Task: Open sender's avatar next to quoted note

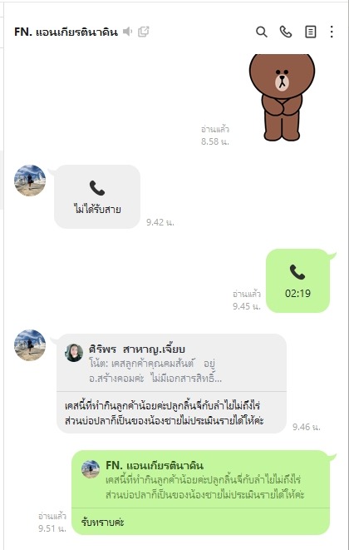Action: pyautogui.click(x=30, y=345)
